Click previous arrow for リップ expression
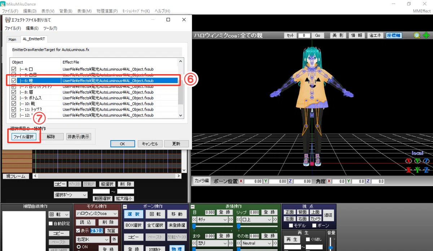Image resolution: width=433 pixels, height=251 pixels. pos(239,219)
